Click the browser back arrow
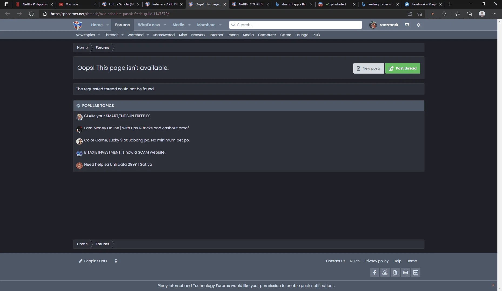The width and height of the screenshot is (502, 291). click(8, 14)
